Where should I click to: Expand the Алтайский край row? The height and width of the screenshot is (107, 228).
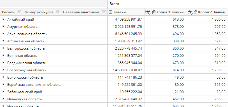(x=3, y=19)
